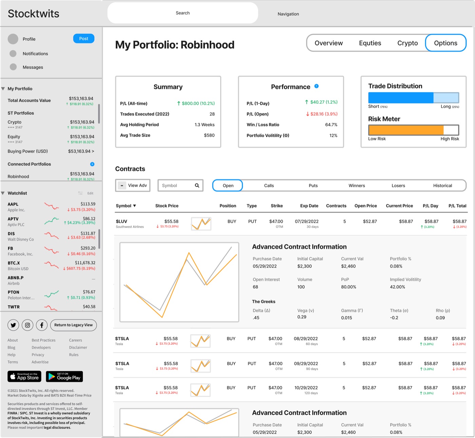Open Stocktwits Twitter page via footer icon

(13, 325)
